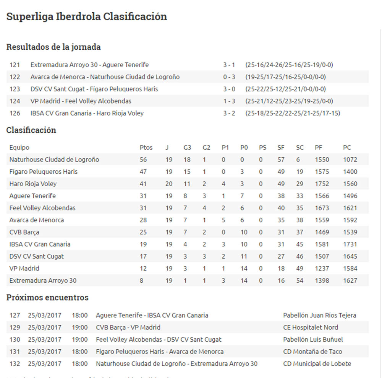The image size is (382, 378).
Task: Select Fígaro Peluqueros Haris standings row
Action: point(44,172)
